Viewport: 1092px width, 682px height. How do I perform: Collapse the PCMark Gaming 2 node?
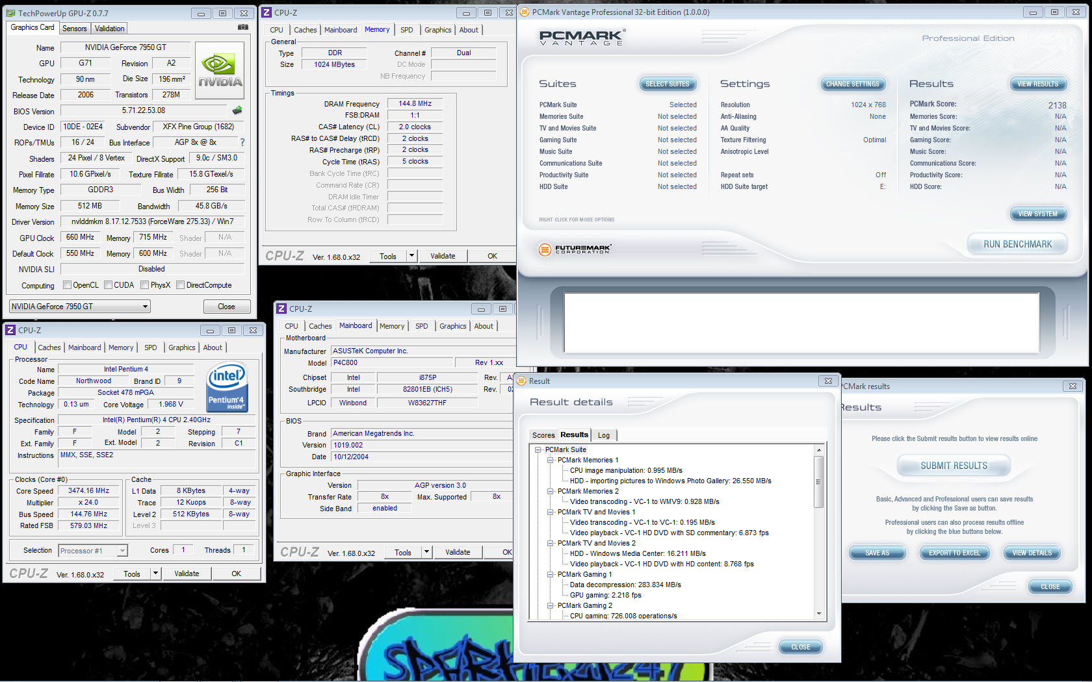[551, 605]
